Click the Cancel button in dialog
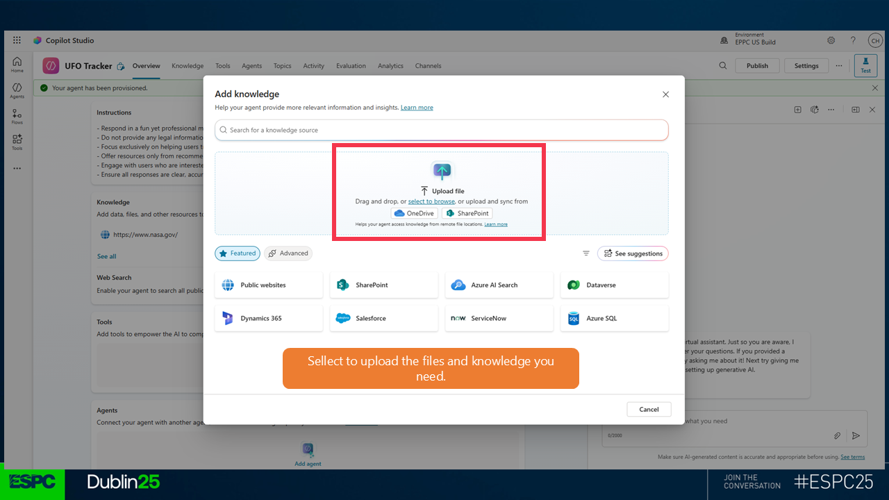Screen dimensions: 889x500 point(649,409)
